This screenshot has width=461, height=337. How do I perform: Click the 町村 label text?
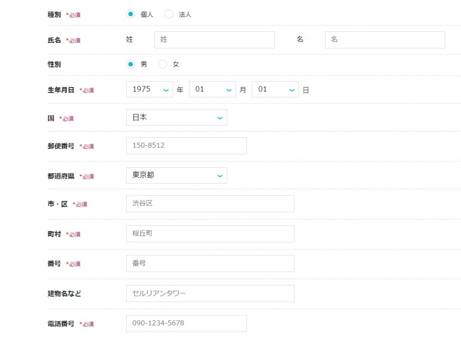pyautogui.click(x=54, y=234)
